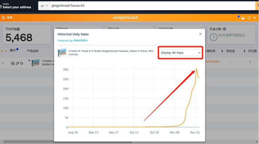Click the Amazon search field with gingerbread house kit
This screenshot has height=144, width=259.
click(x=152, y=6)
